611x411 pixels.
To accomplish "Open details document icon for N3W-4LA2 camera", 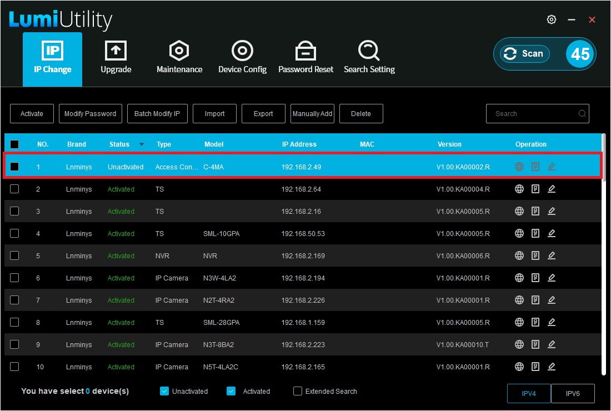I will pyautogui.click(x=535, y=278).
